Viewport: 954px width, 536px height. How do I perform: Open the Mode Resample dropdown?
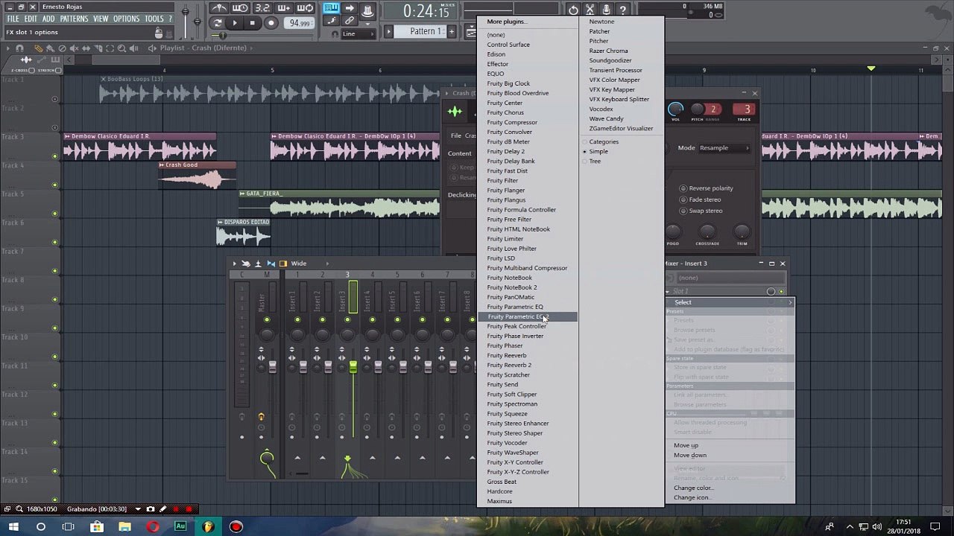724,148
